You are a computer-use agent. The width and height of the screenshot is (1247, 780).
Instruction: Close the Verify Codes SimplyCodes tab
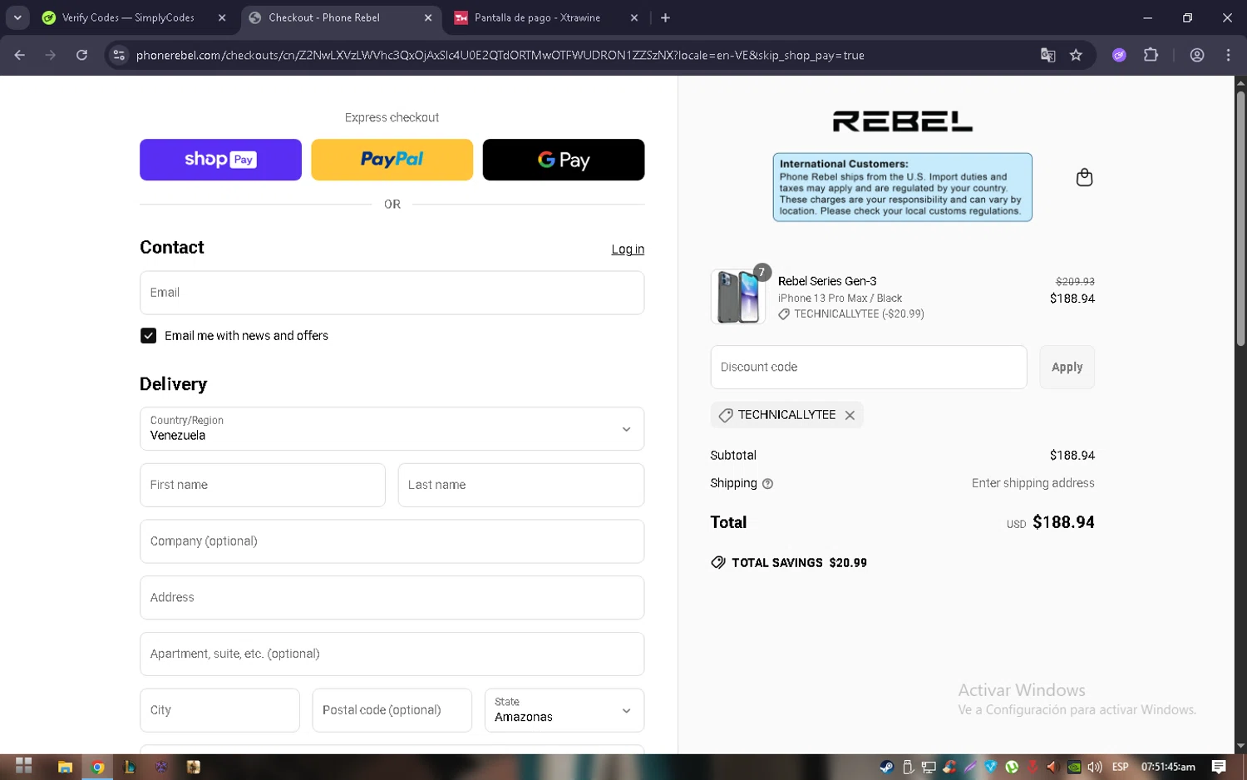click(222, 17)
